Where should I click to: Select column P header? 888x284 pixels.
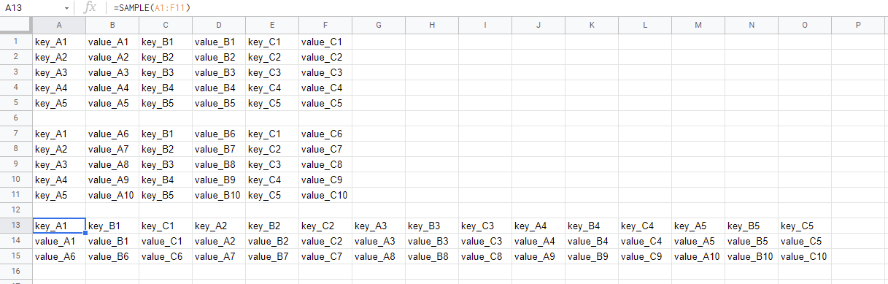click(x=858, y=25)
